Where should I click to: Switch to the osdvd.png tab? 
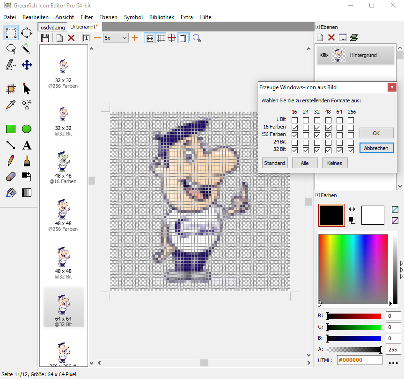tap(51, 27)
